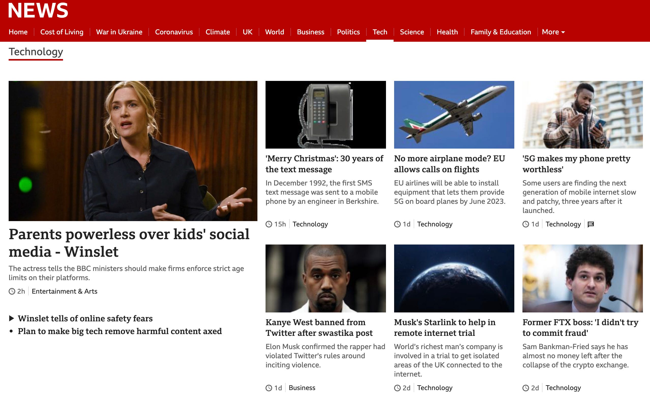Click thumbnail of man looking at phone
650x402 pixels.
(x=583, y=114)
